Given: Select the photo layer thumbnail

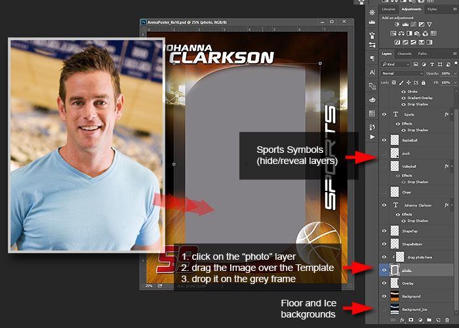Looking at the screenshot, I should (x=395, y=270).
